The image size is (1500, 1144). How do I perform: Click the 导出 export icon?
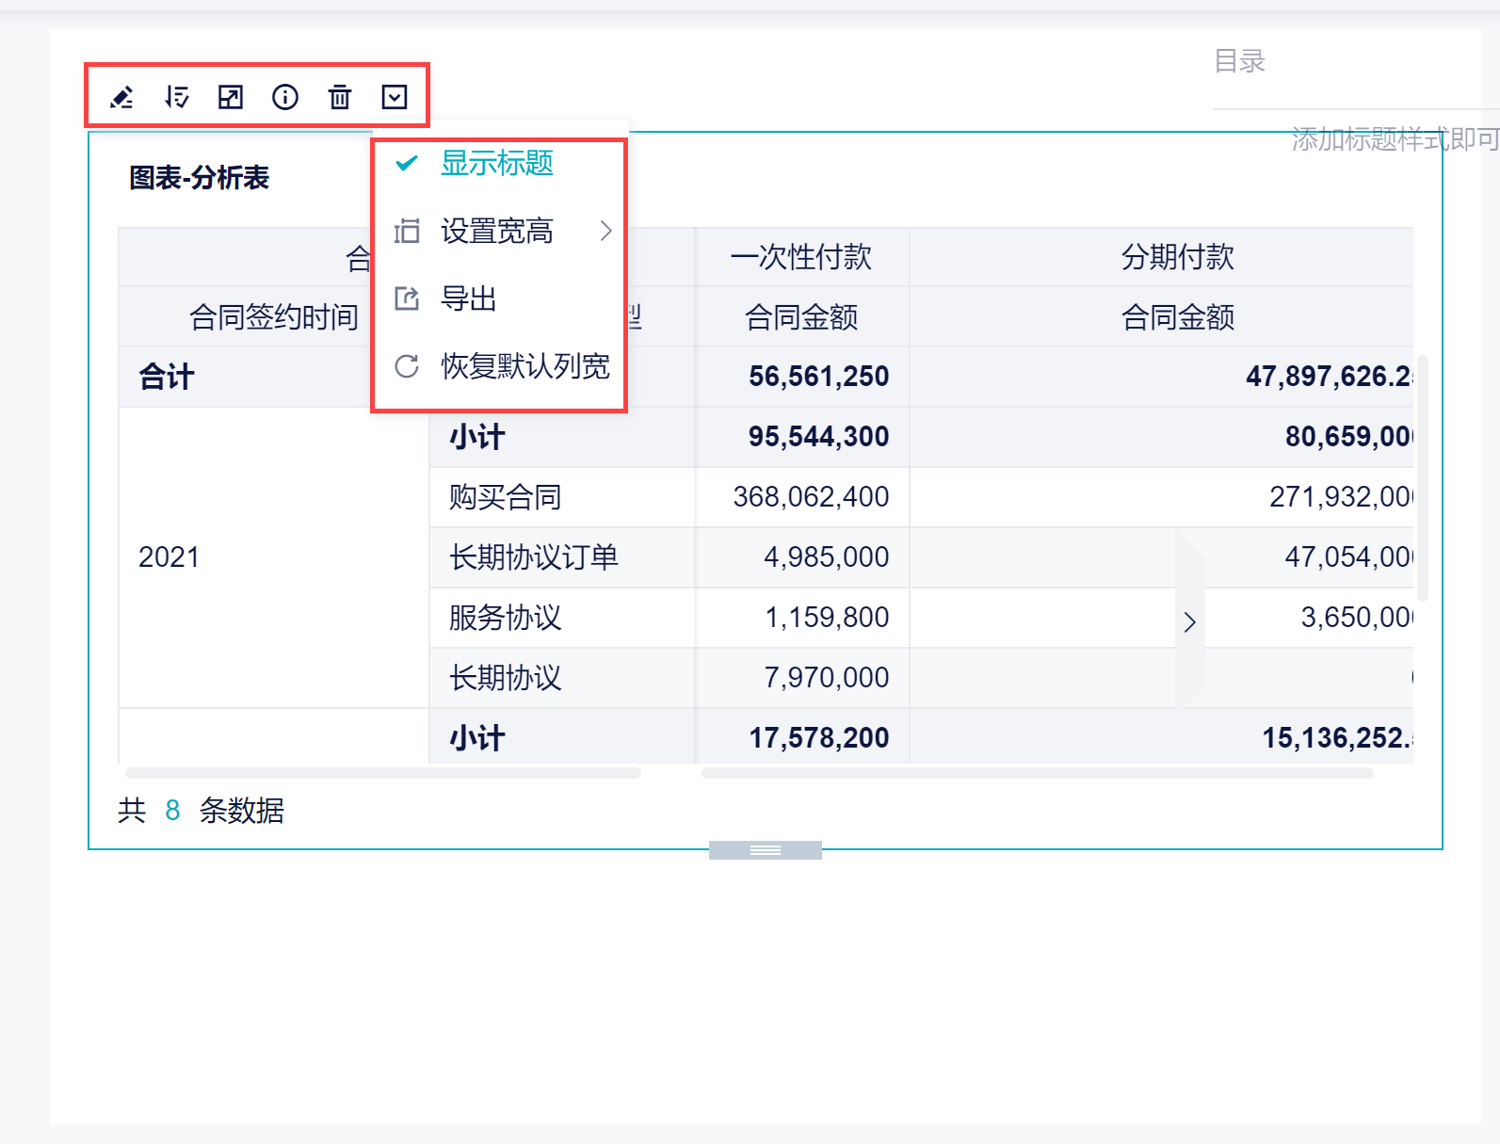407,298
